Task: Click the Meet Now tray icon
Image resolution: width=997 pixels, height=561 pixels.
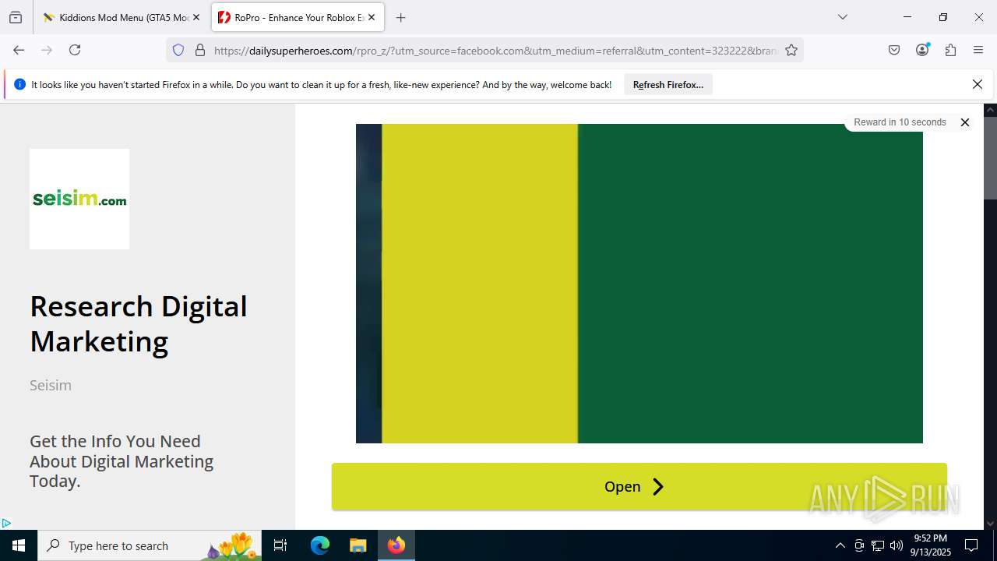Action: (x=859, y=545)
